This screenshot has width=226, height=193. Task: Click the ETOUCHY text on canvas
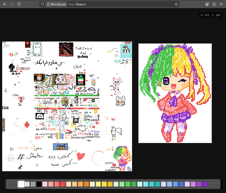coord(23,68)
